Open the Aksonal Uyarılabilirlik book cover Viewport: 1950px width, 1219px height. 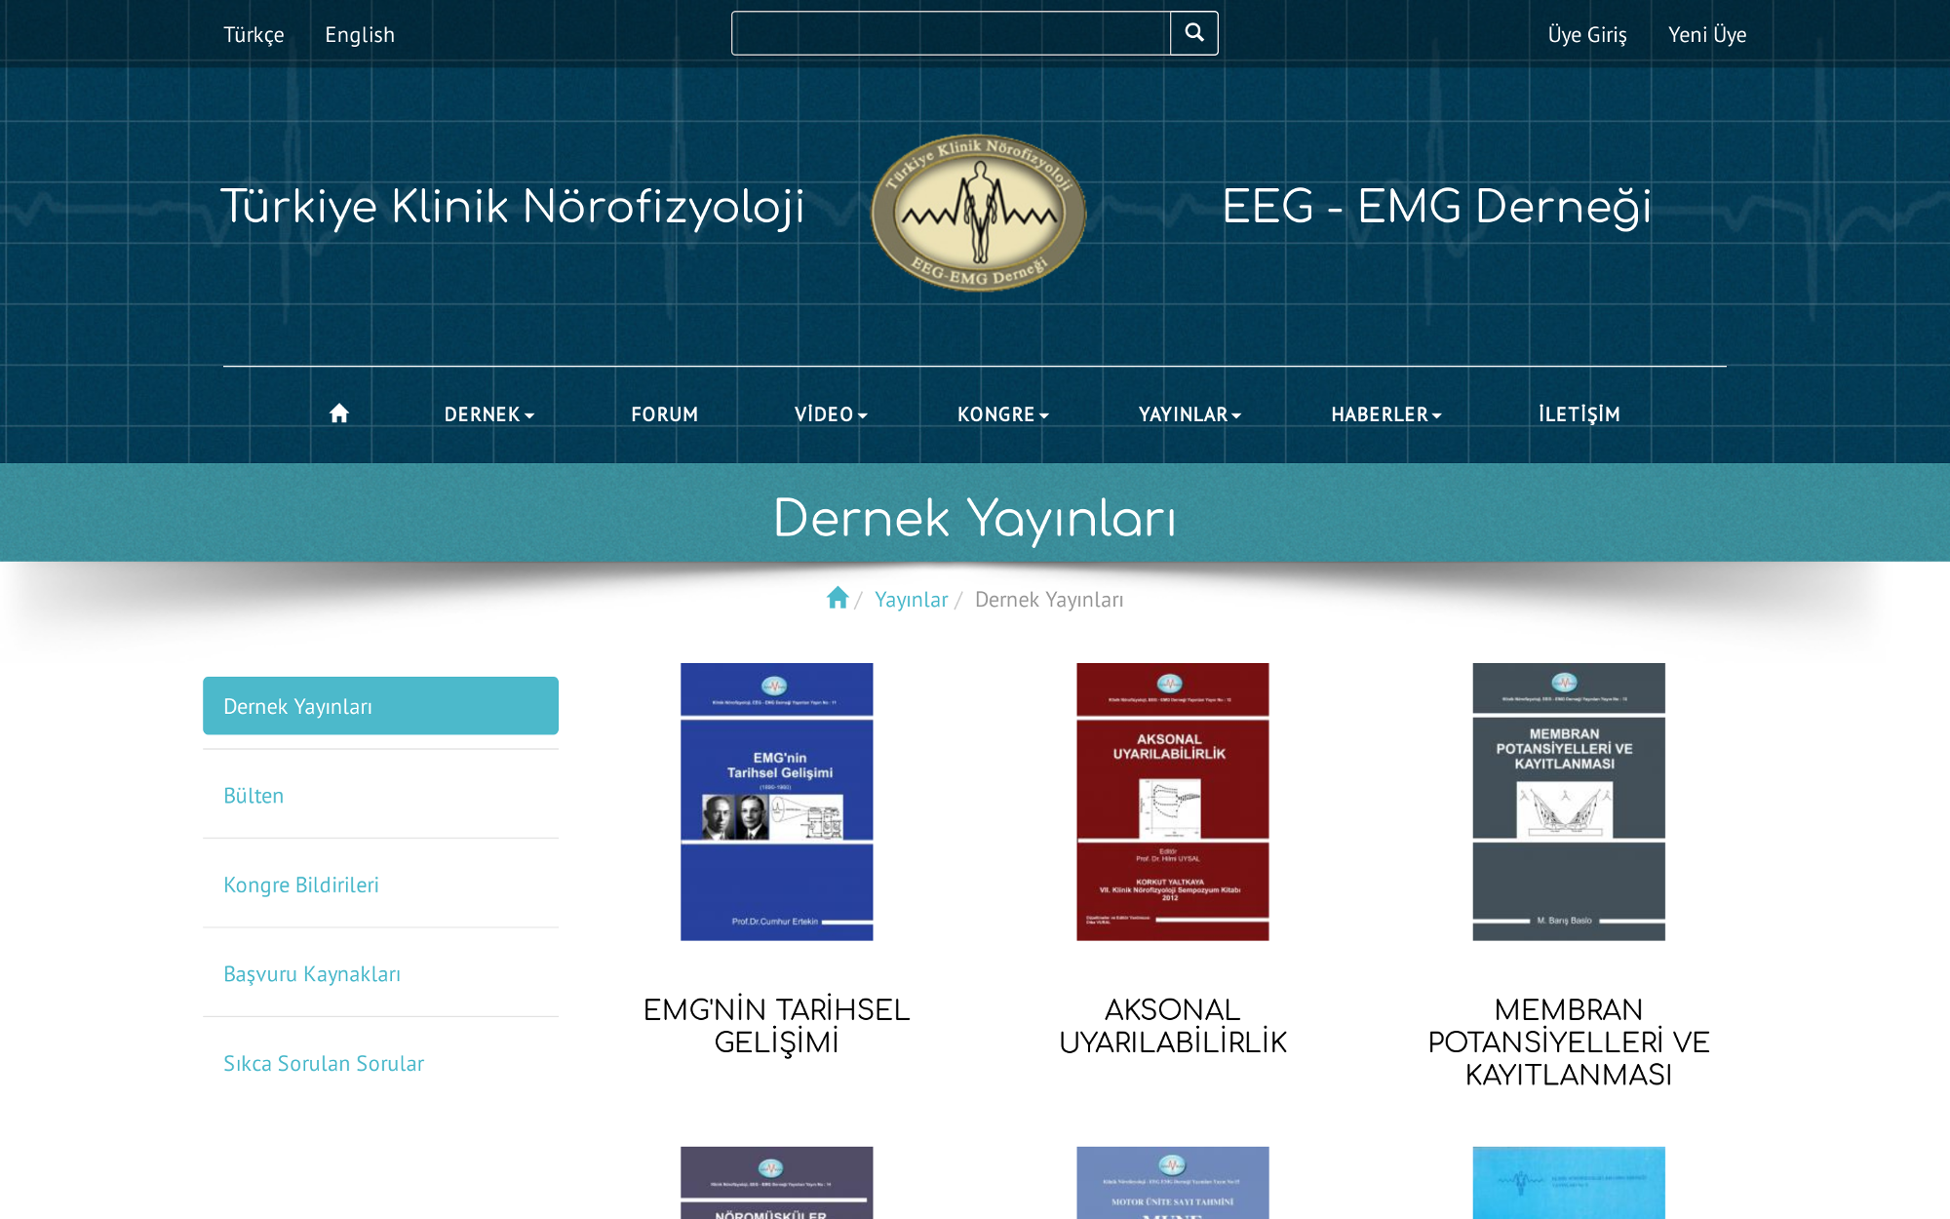tap(1172, 802)
